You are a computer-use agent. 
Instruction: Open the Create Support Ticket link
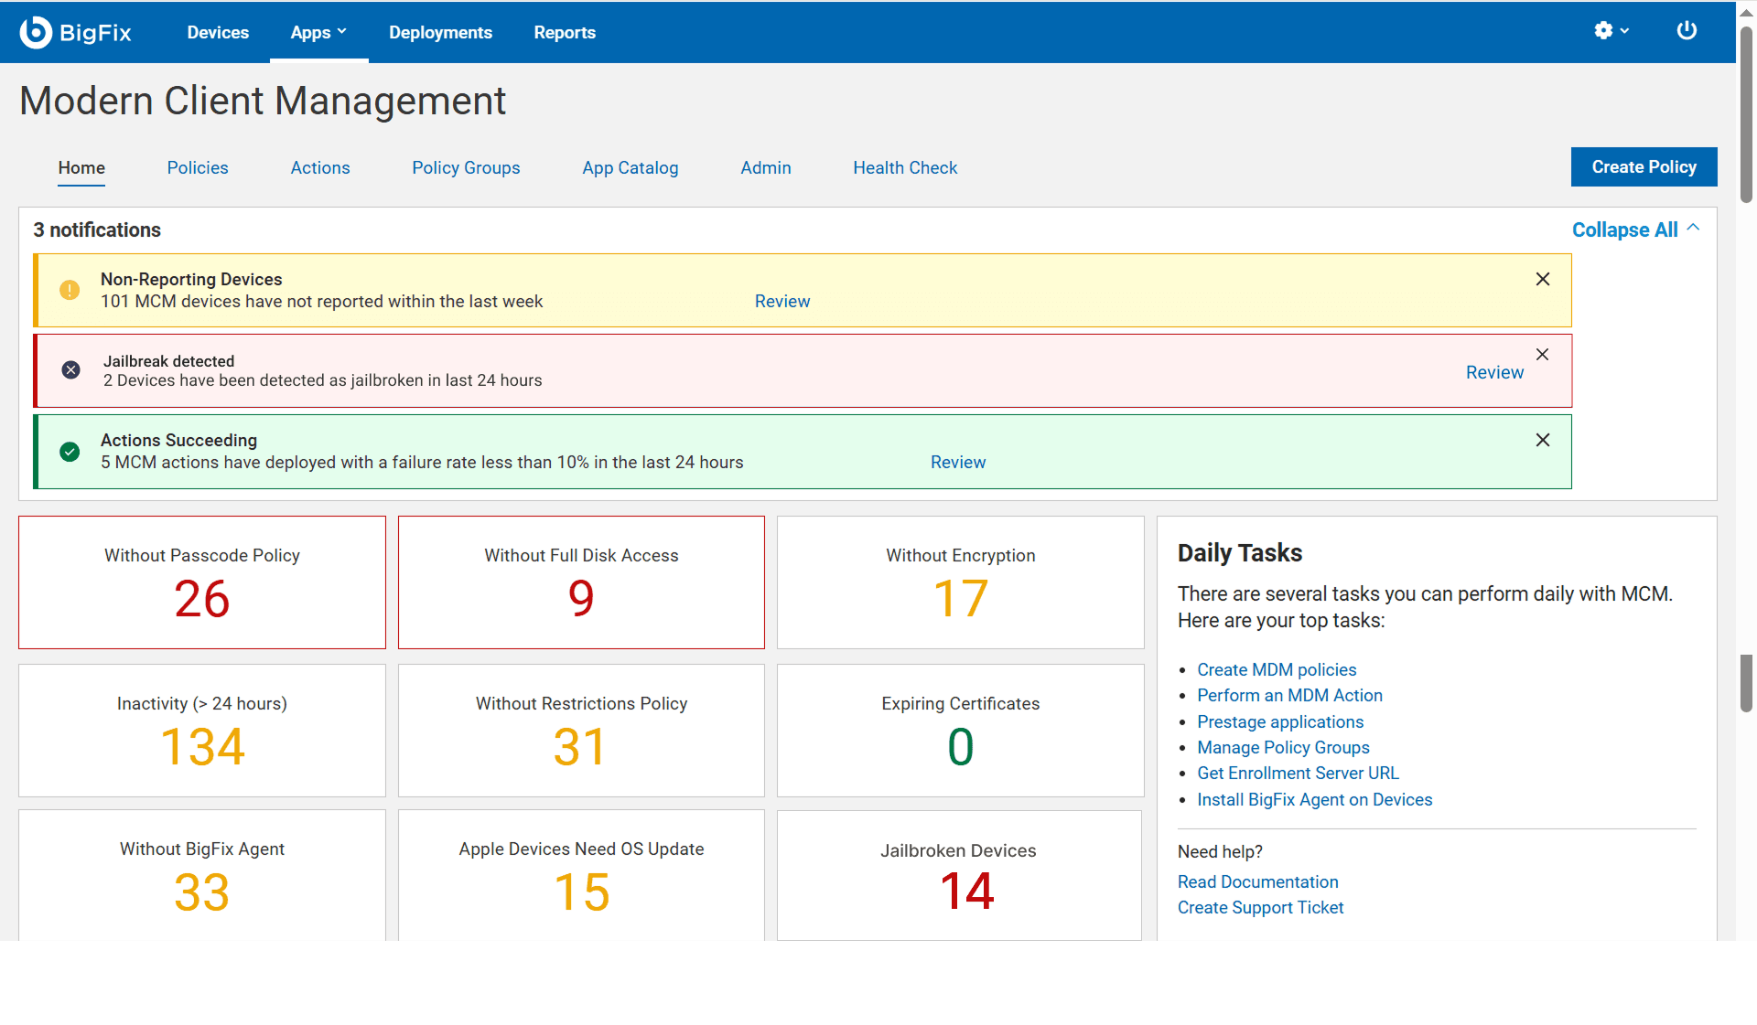(1260, 908)
